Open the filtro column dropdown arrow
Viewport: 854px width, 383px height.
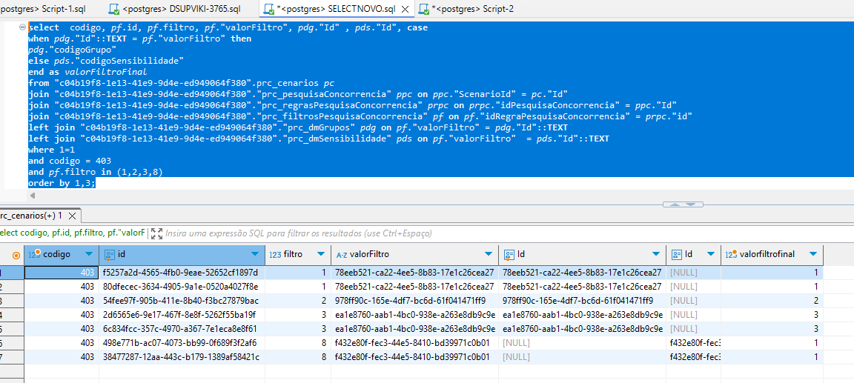click(320, 254)
